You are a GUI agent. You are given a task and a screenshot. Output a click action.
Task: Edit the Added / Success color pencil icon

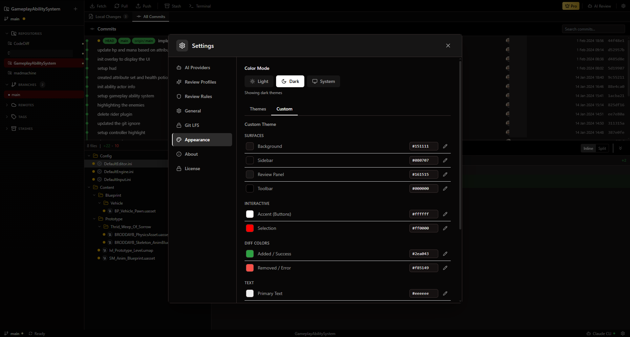[445, 254]
